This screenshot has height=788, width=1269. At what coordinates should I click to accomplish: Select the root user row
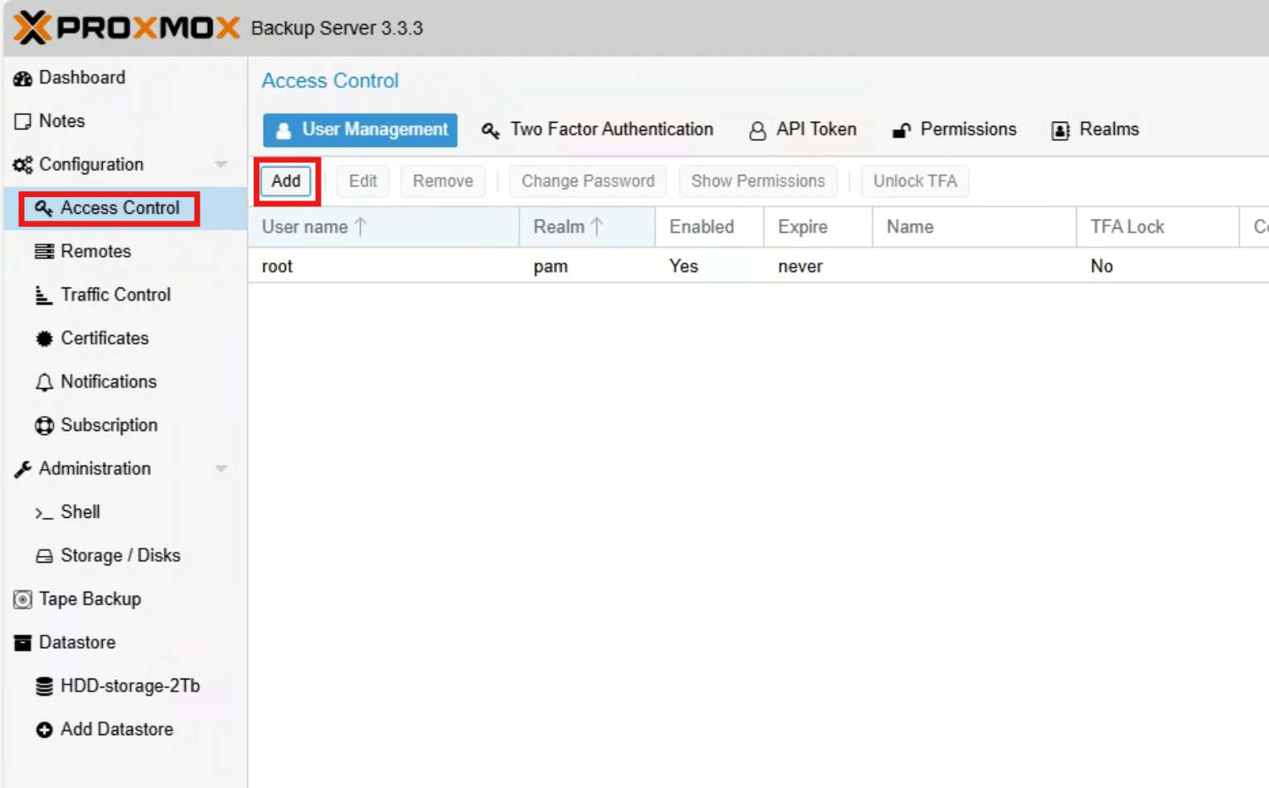[x=758, y=266]
